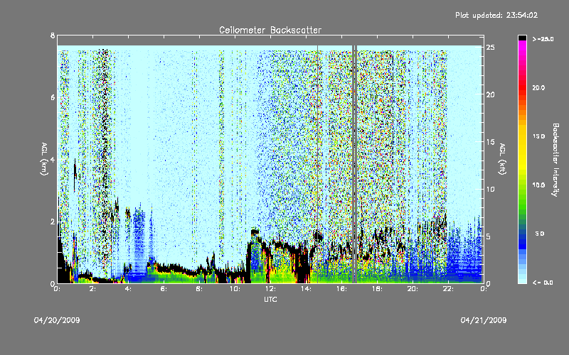Click the 4 km tick label on left axis

53,159
